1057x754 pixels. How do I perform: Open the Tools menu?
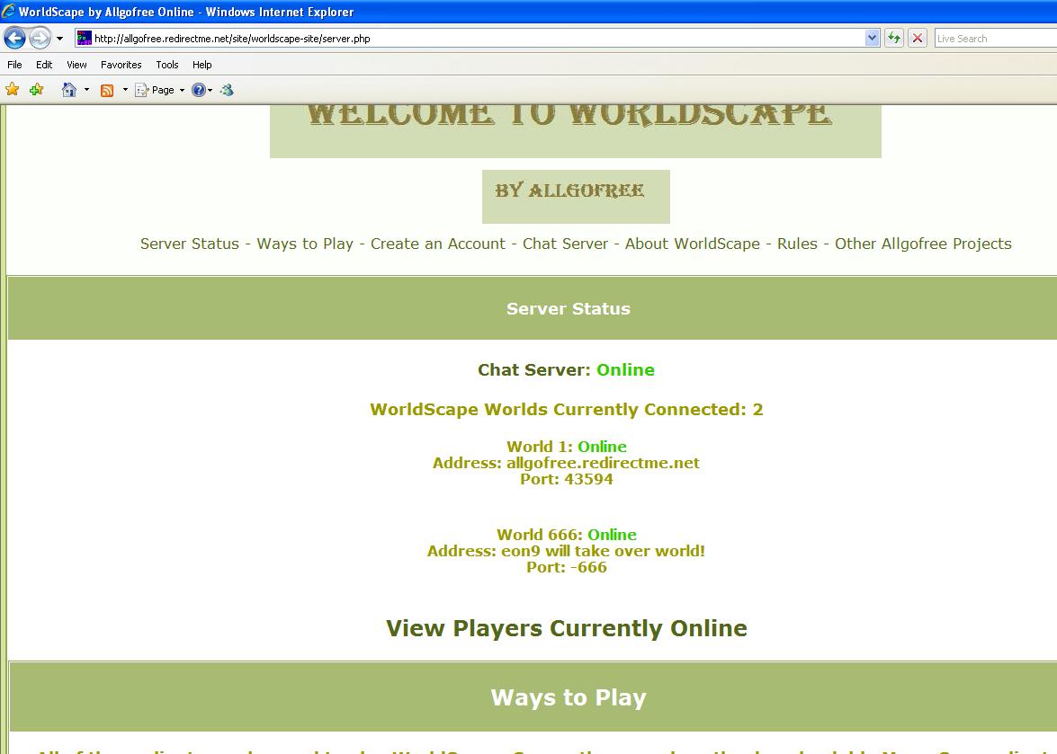(x=167, y=65)
